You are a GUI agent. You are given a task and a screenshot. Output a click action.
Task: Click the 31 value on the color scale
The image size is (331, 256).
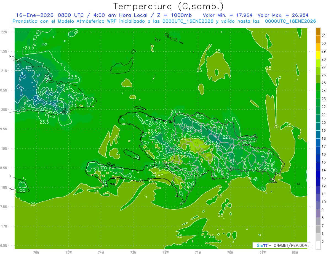pos(324,35)
